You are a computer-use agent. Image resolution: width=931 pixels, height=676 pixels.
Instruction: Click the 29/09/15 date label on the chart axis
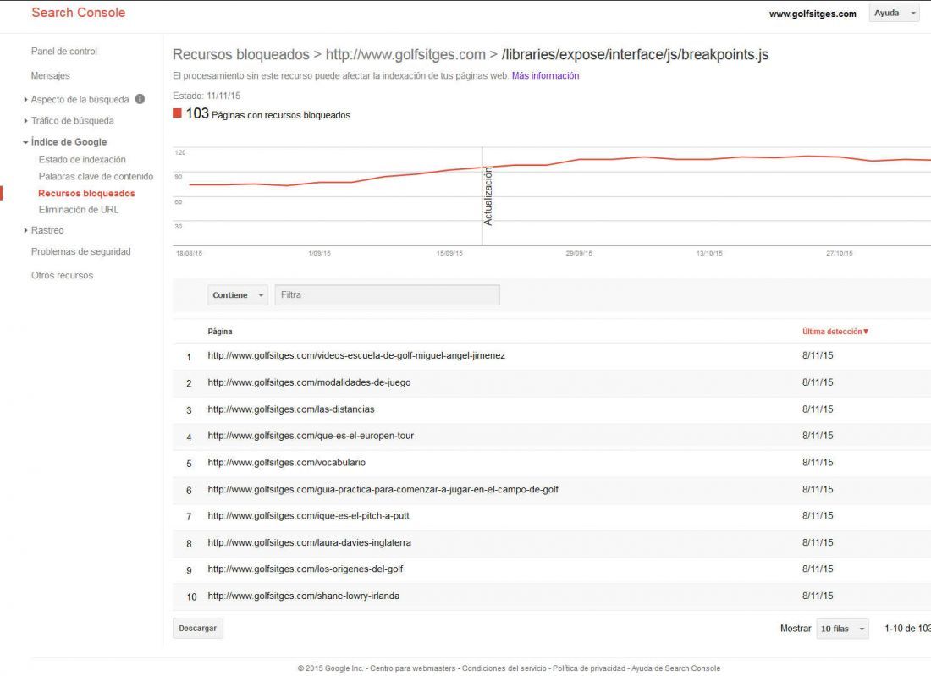579,254
